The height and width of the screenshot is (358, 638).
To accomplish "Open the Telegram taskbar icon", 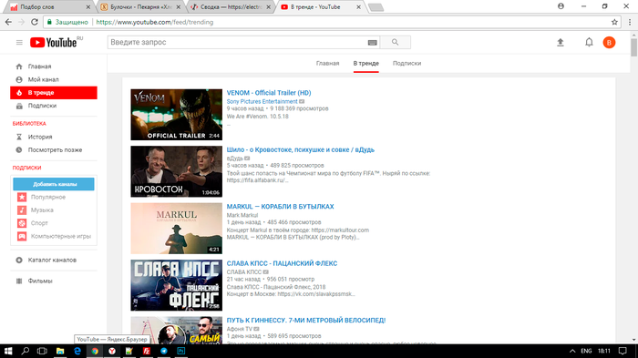I will tap(163, 351).
